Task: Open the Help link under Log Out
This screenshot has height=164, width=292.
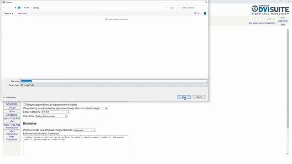Action: pyautogui.click(x=282, y=24)
